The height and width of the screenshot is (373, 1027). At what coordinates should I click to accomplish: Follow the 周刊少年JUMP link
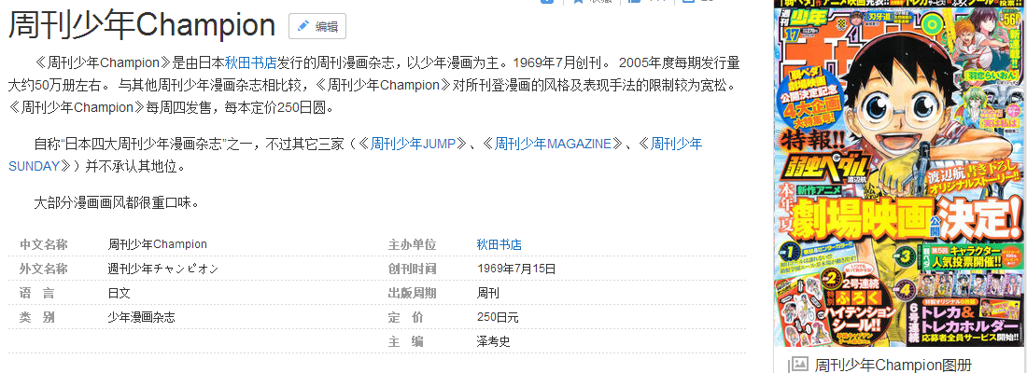click(x=414, y=145)
